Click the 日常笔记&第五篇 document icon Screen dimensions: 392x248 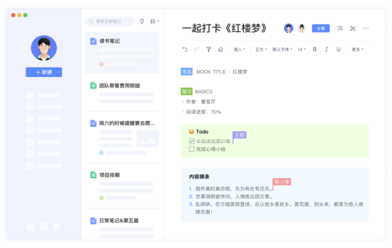[93, 221]
